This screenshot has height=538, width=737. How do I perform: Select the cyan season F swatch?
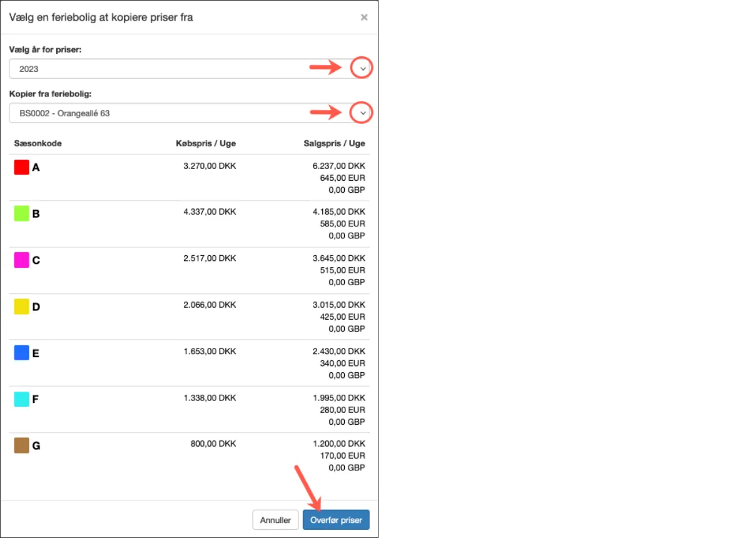pos(22,399)
